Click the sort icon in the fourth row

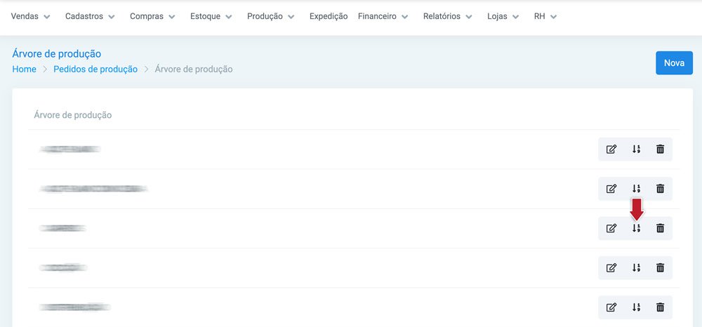click(x=636, y=267)
